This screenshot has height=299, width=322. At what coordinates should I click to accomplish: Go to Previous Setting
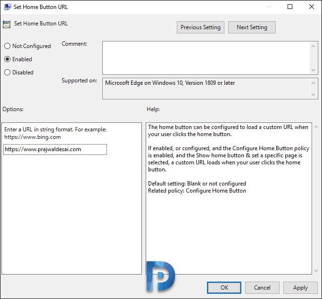(x=200, y=27)
